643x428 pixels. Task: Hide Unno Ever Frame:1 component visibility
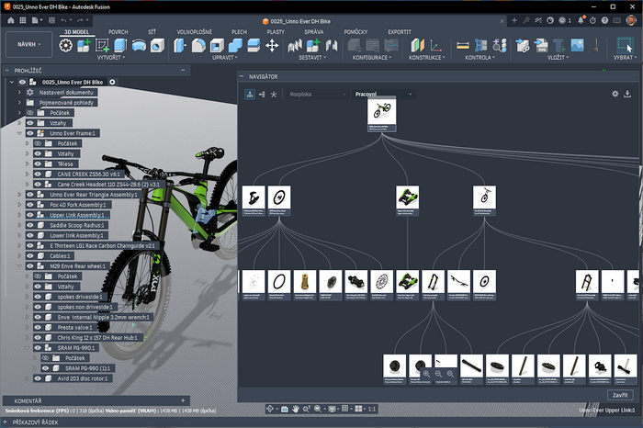[30, 133]
